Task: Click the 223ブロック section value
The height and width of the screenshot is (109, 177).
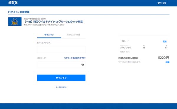Action: click(126, 48)
